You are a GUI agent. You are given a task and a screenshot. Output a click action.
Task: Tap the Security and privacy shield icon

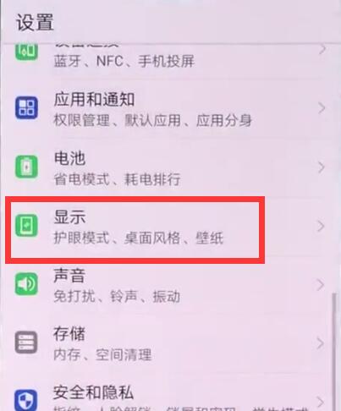[26, 400]
